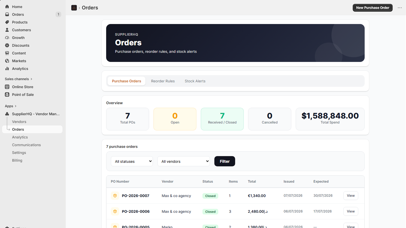The image size is (406, 228).
Task: Open Vendors under SupplierHQ
Action: tap(19, 122)
